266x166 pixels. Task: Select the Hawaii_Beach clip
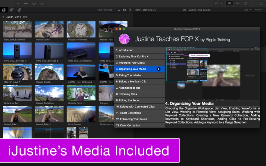click(x=49, y=72)
